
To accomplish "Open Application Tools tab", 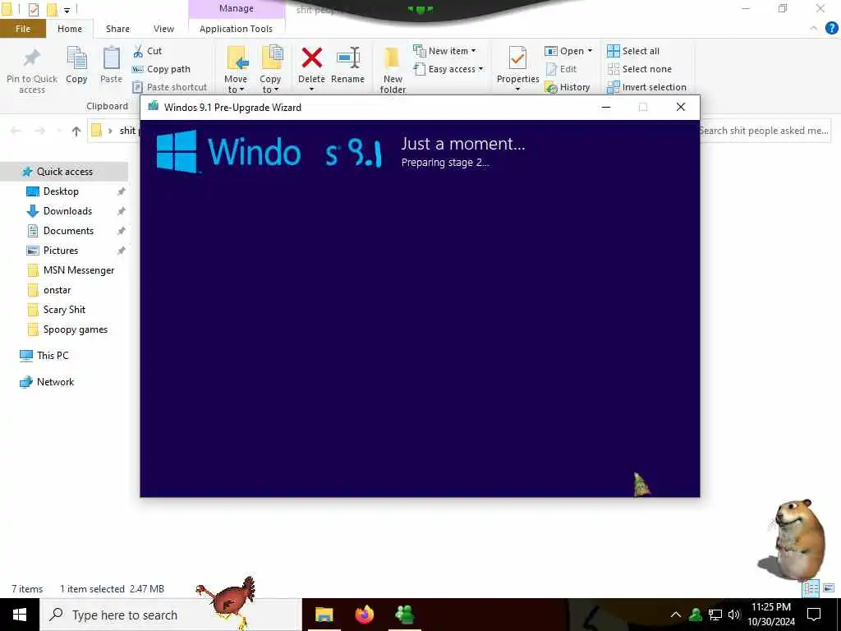I will [x=236, y=29].
